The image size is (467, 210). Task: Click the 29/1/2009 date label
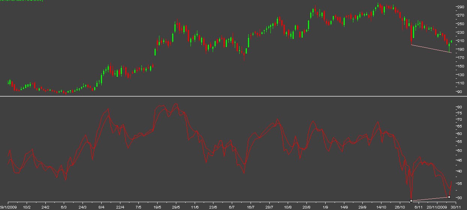[8, 207]
